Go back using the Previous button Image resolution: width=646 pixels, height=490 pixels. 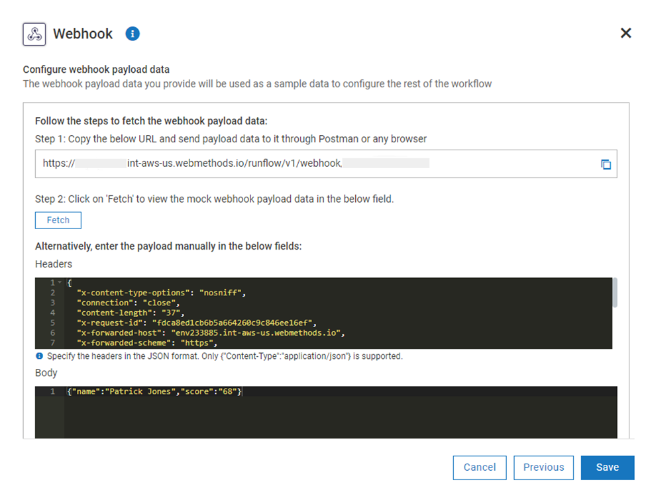pos(543,467)
